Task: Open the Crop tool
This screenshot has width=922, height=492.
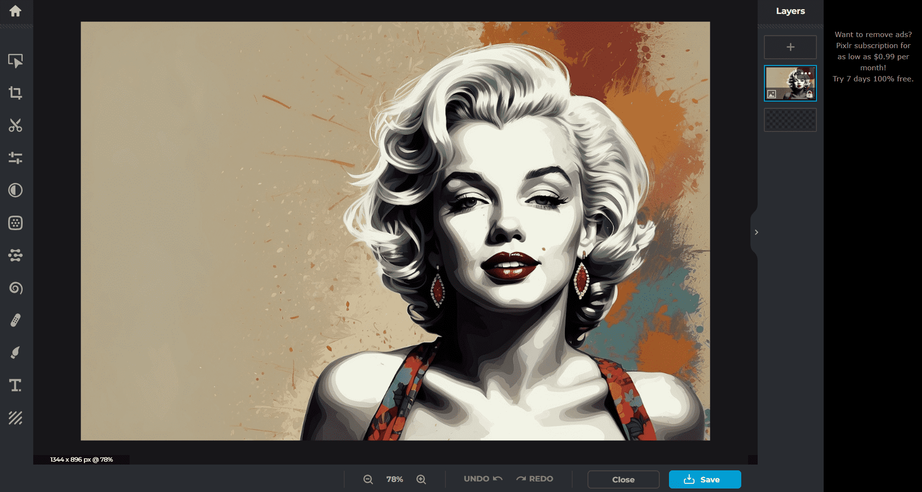Action: (x=15, y=93)
